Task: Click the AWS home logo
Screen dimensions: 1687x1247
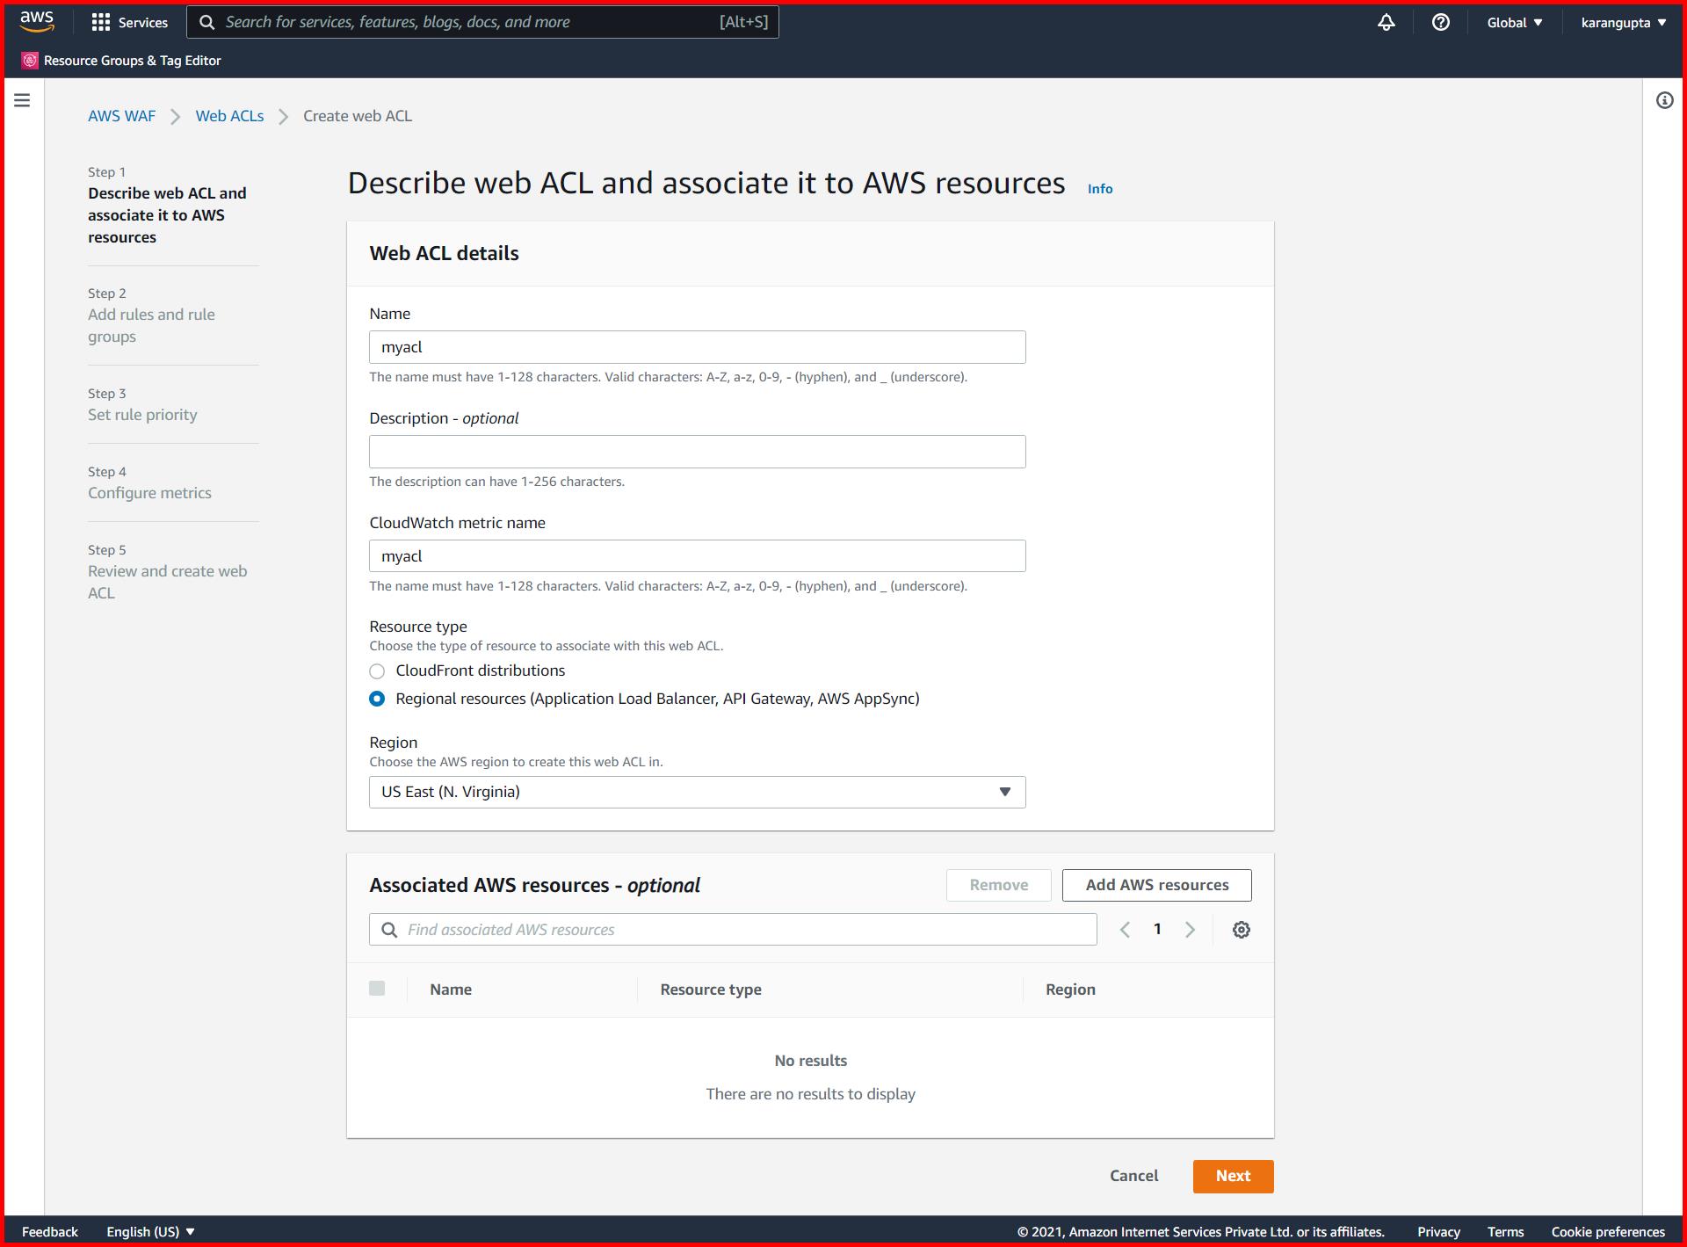Action: 36,21
